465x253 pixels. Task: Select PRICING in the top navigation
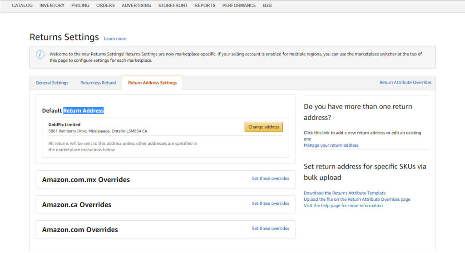click(x=80, y=5)
